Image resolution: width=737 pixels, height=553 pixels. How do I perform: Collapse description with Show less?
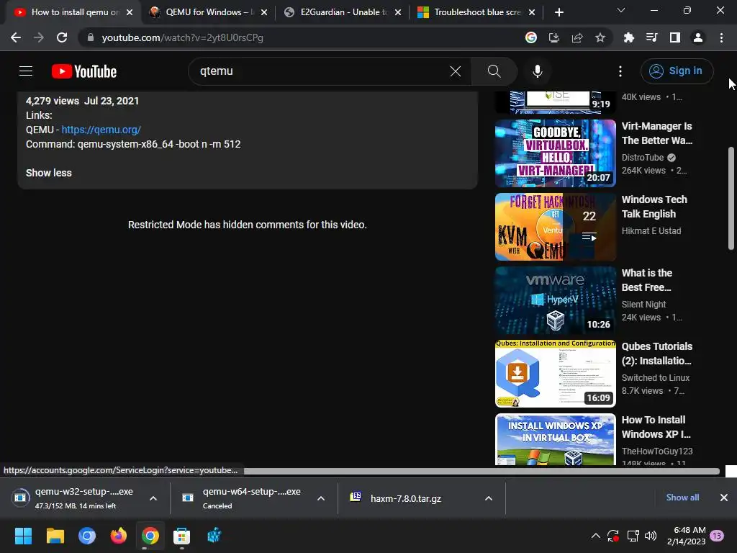coord(49,173)
